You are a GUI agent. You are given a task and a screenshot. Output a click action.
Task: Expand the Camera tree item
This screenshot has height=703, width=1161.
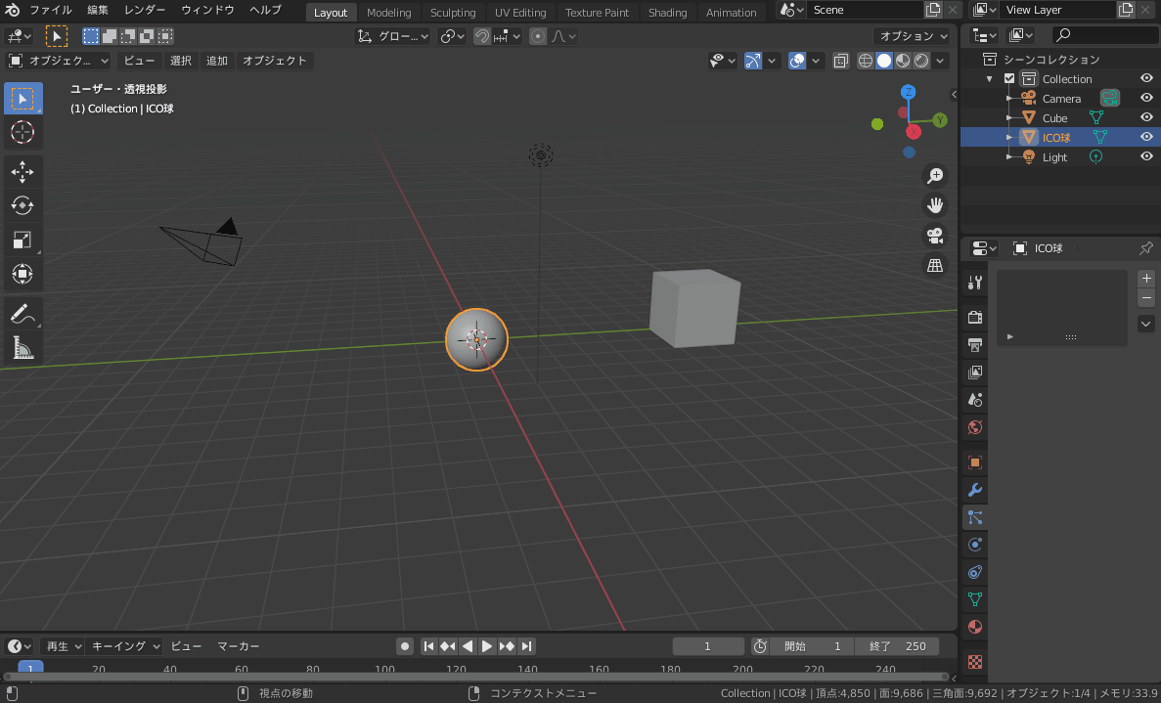1008,99
